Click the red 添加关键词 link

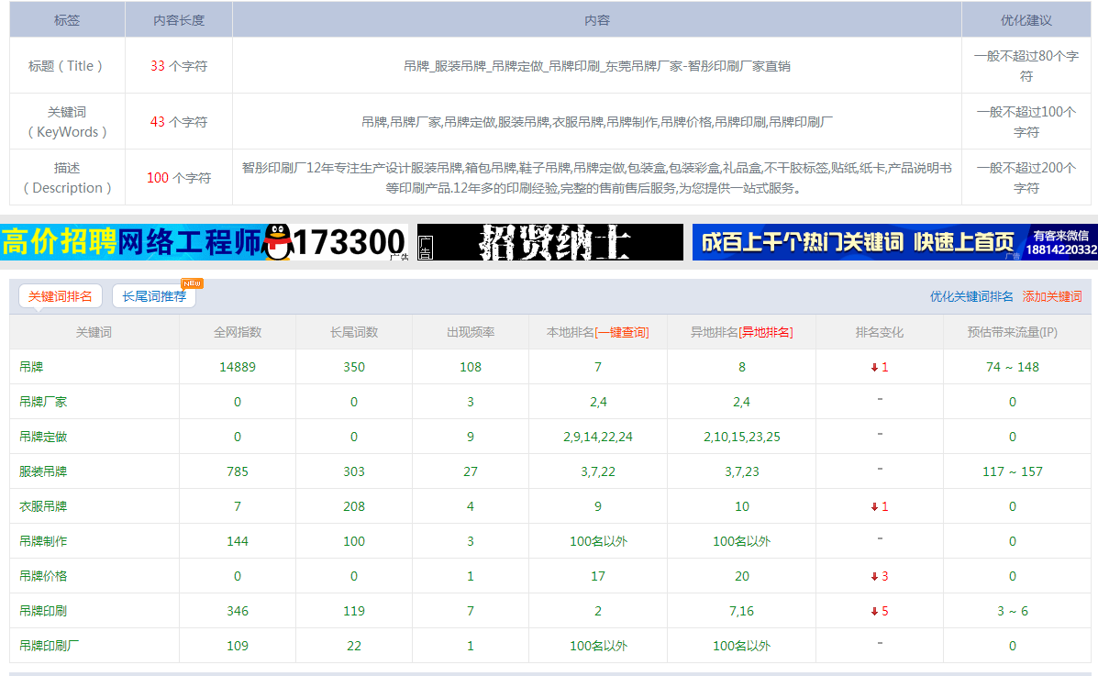(1052, 296)
